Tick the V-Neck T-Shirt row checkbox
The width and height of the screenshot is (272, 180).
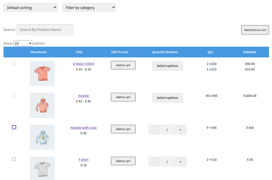pyautogui.click(x=14, y=63)
